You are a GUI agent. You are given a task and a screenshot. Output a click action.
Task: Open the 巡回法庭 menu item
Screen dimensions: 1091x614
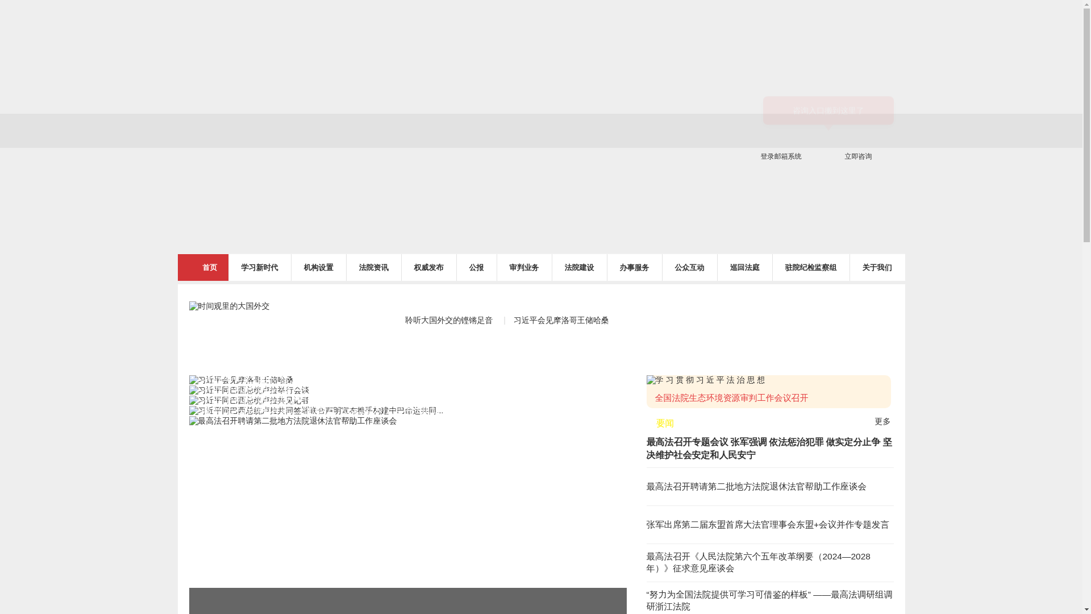745,267
